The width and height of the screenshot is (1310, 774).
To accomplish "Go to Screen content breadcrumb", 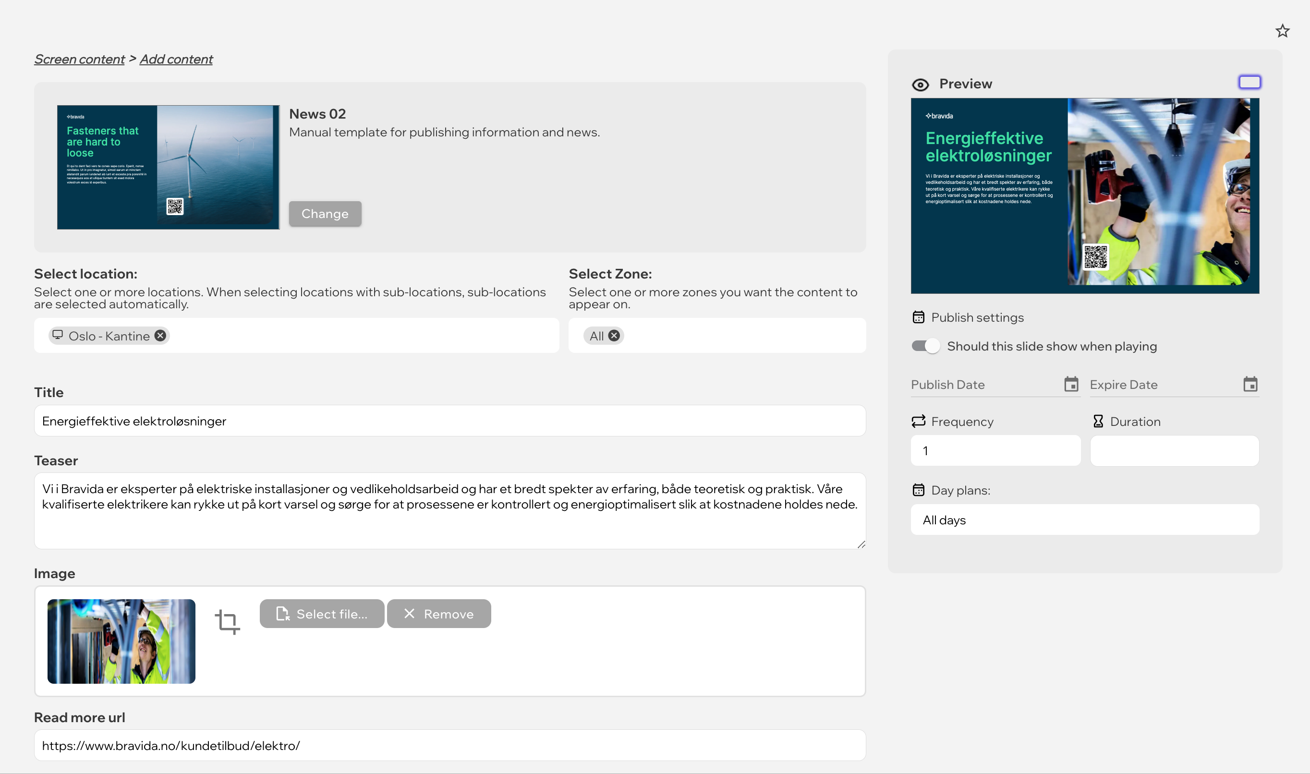I will tap(79, 59).
